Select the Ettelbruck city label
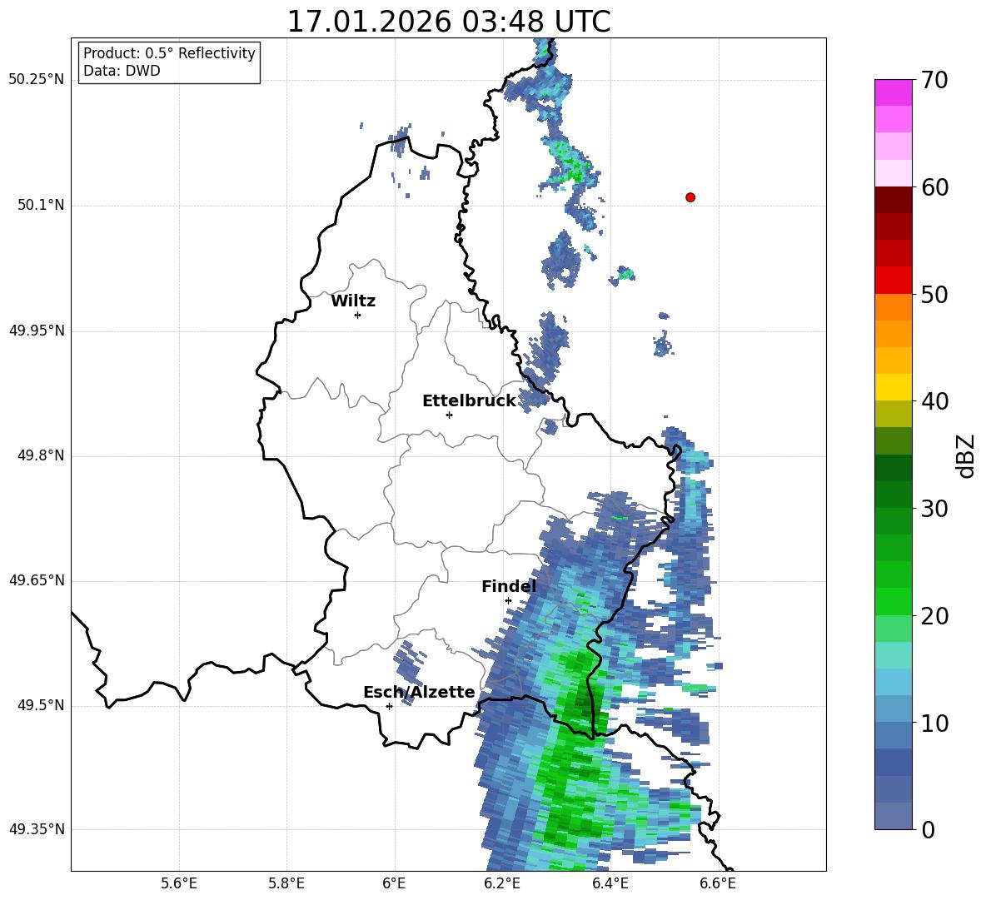The width and height of the screenshot is (986, 900). 469,401
